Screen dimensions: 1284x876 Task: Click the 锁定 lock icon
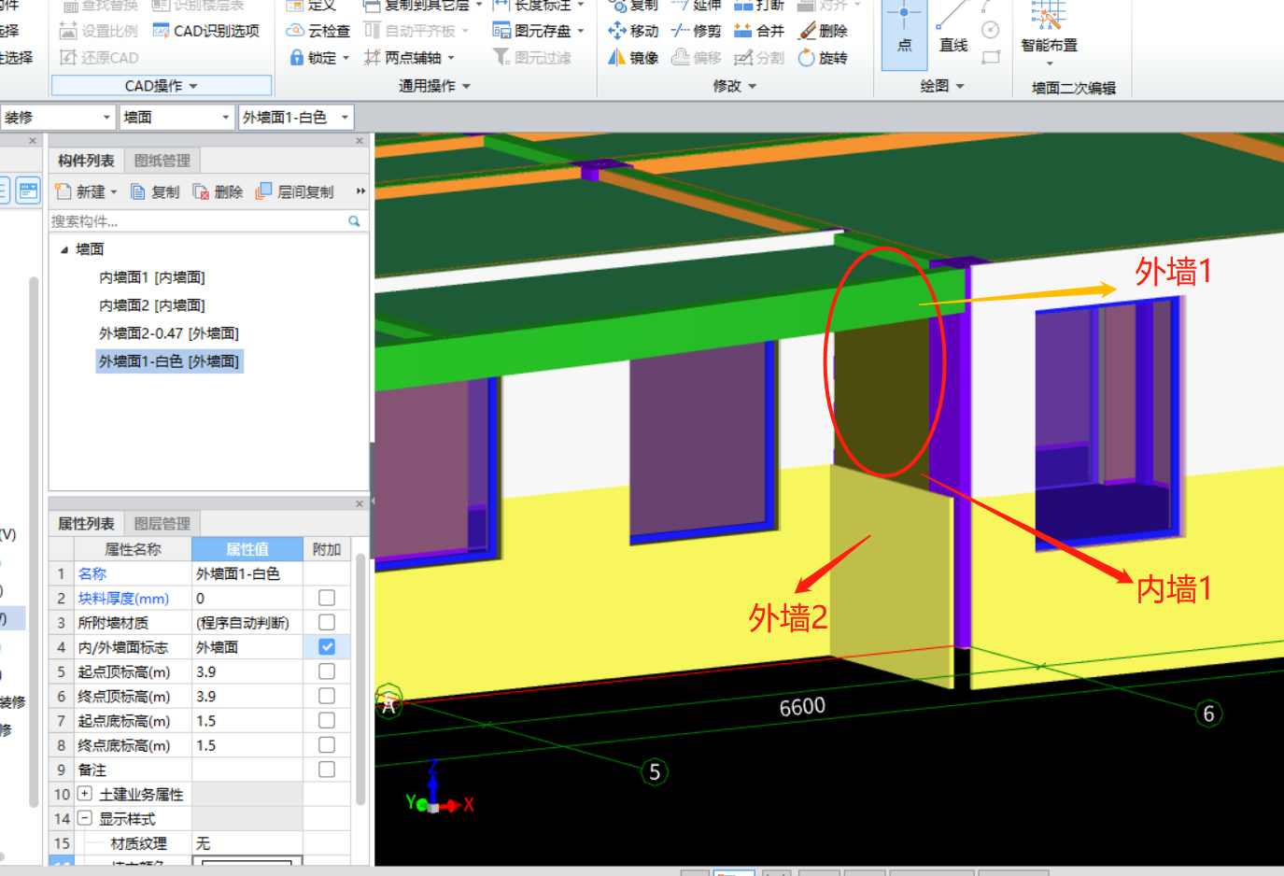pos(296,58)
